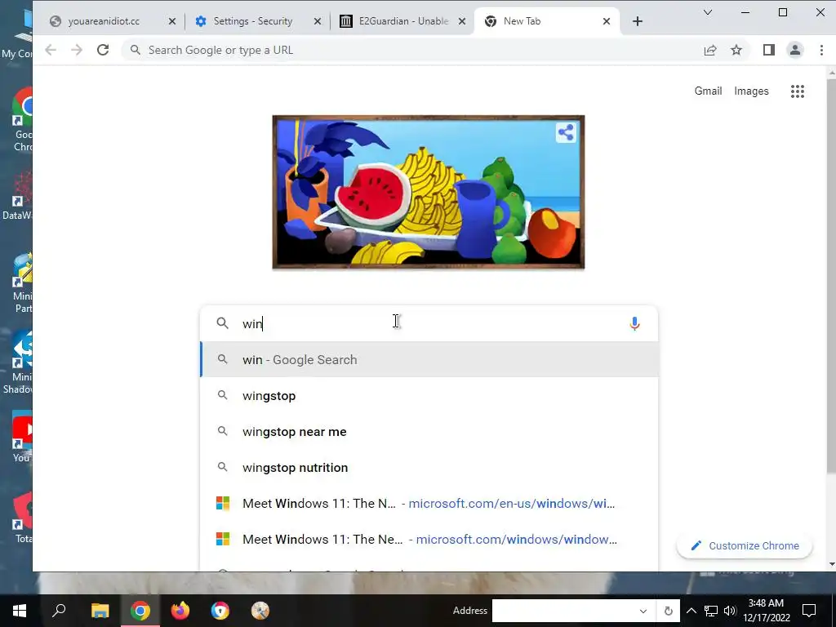
Task: Open the Google Chrome desktop shortcut
Action: (22, 120)
